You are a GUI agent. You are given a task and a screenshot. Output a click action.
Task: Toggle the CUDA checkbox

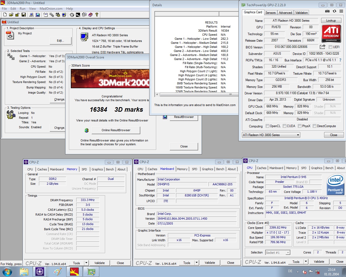tap(284, 126)
